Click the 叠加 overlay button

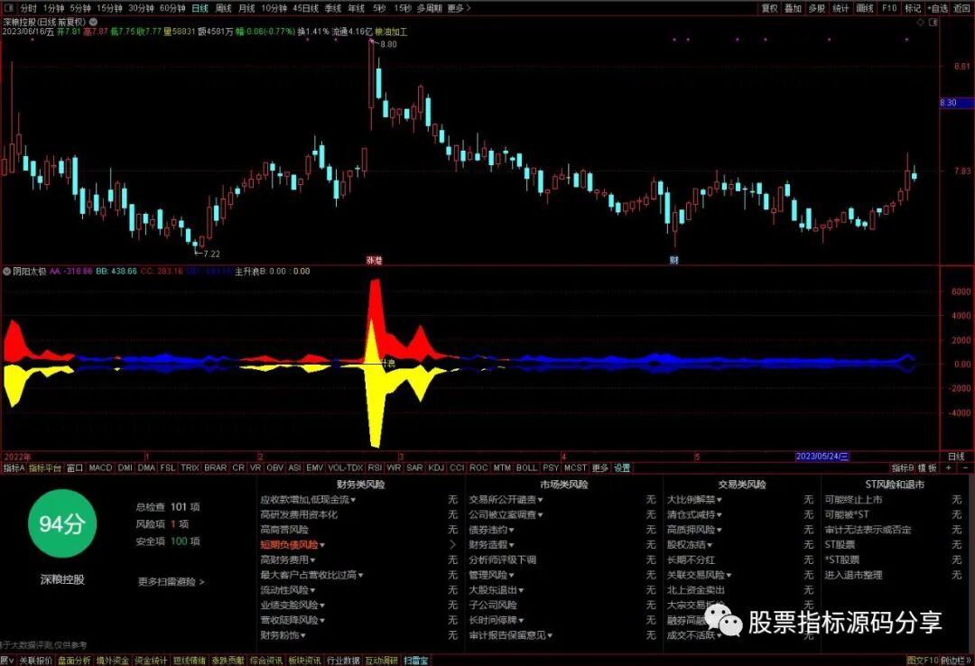tap(793, 8)
